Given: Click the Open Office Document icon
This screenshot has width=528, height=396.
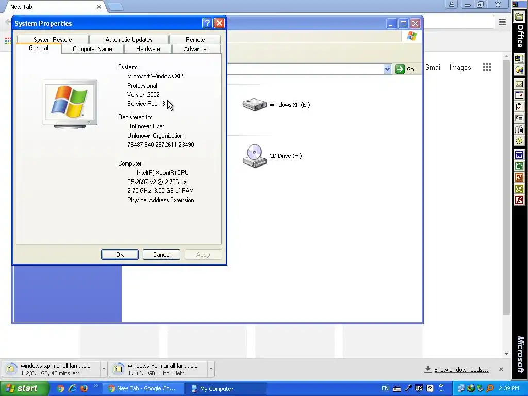Looking at the screenshot, I should [519, 70].
